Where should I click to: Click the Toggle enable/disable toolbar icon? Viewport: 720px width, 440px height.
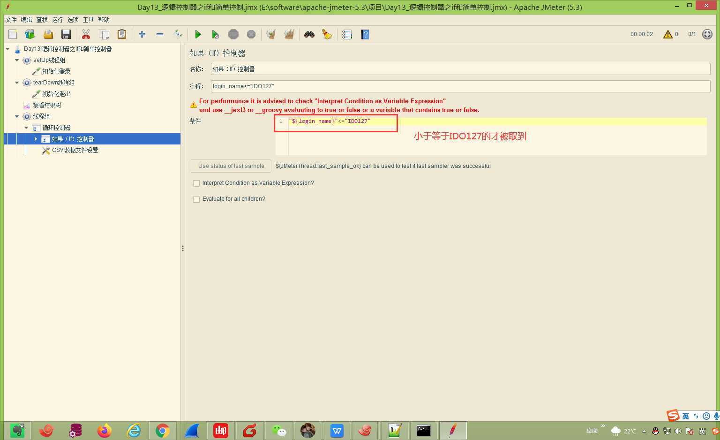click(178, 34)
